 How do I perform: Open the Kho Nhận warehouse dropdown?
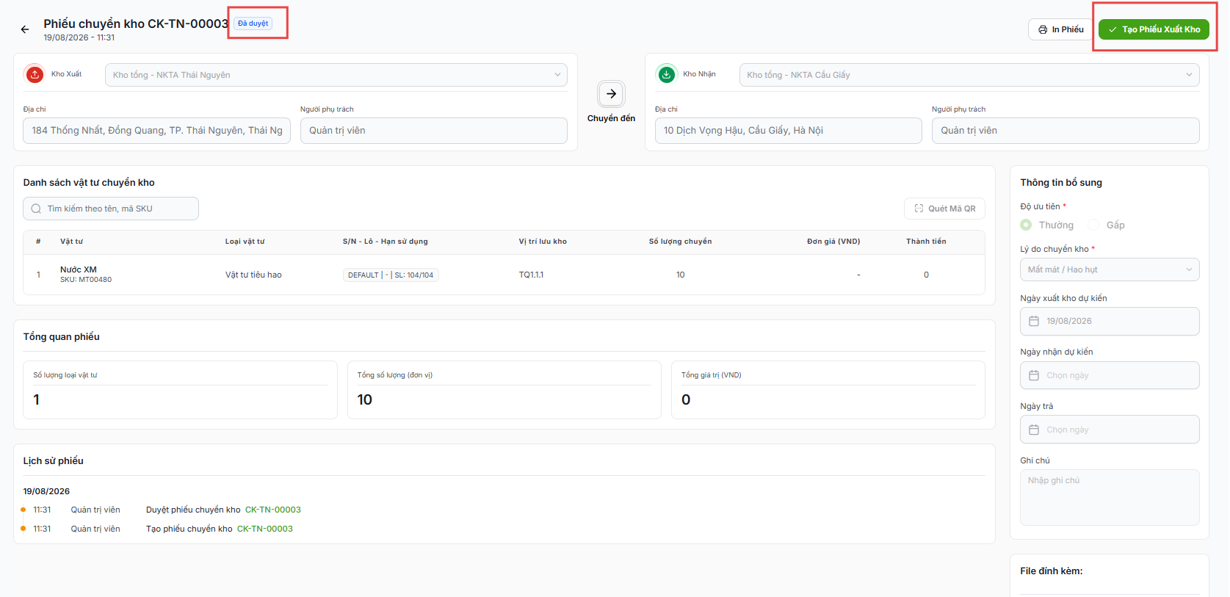969,75
